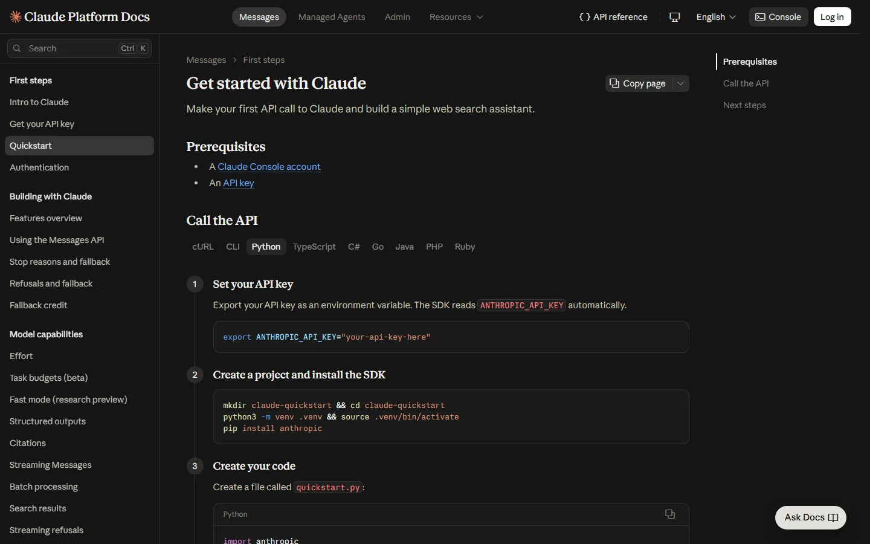Open Streaming Messages sidebar page

[x=79, y=465]
